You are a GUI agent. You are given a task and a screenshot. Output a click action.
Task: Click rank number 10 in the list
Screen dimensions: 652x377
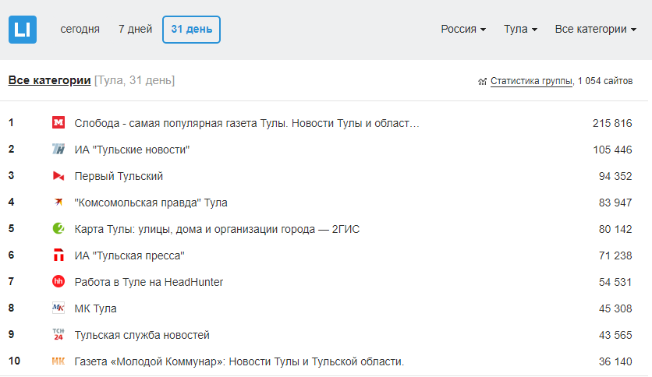click(14, 361)
